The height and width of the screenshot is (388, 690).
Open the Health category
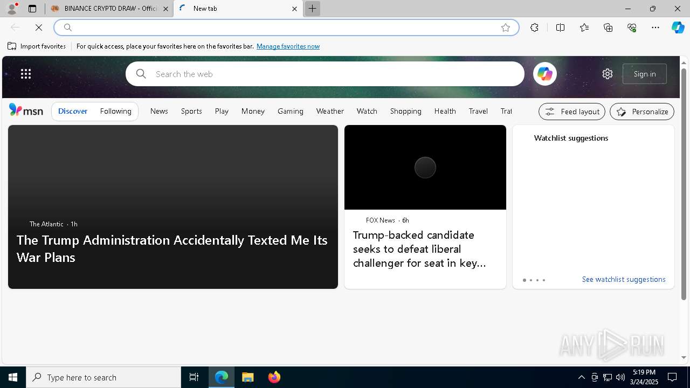[x=445, y=111]
